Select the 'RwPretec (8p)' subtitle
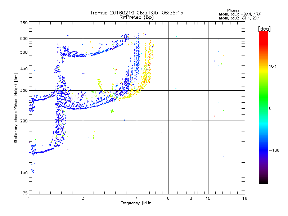This screenshot has width=288, height=216. coord(136,17)
